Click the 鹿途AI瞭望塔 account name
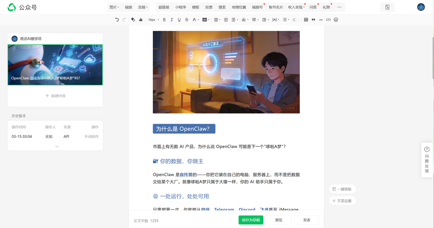The image size is (434, 228). coord(31,39)
